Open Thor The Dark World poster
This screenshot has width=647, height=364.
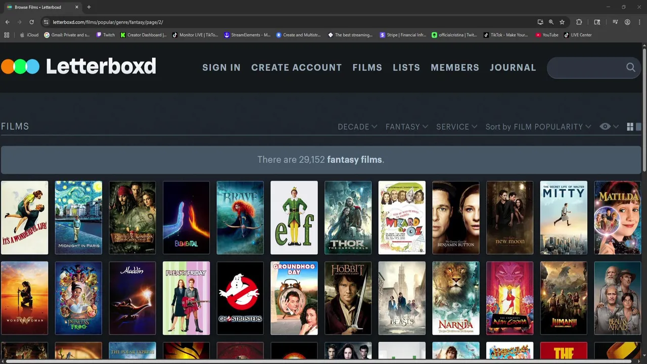coord(348,217)
